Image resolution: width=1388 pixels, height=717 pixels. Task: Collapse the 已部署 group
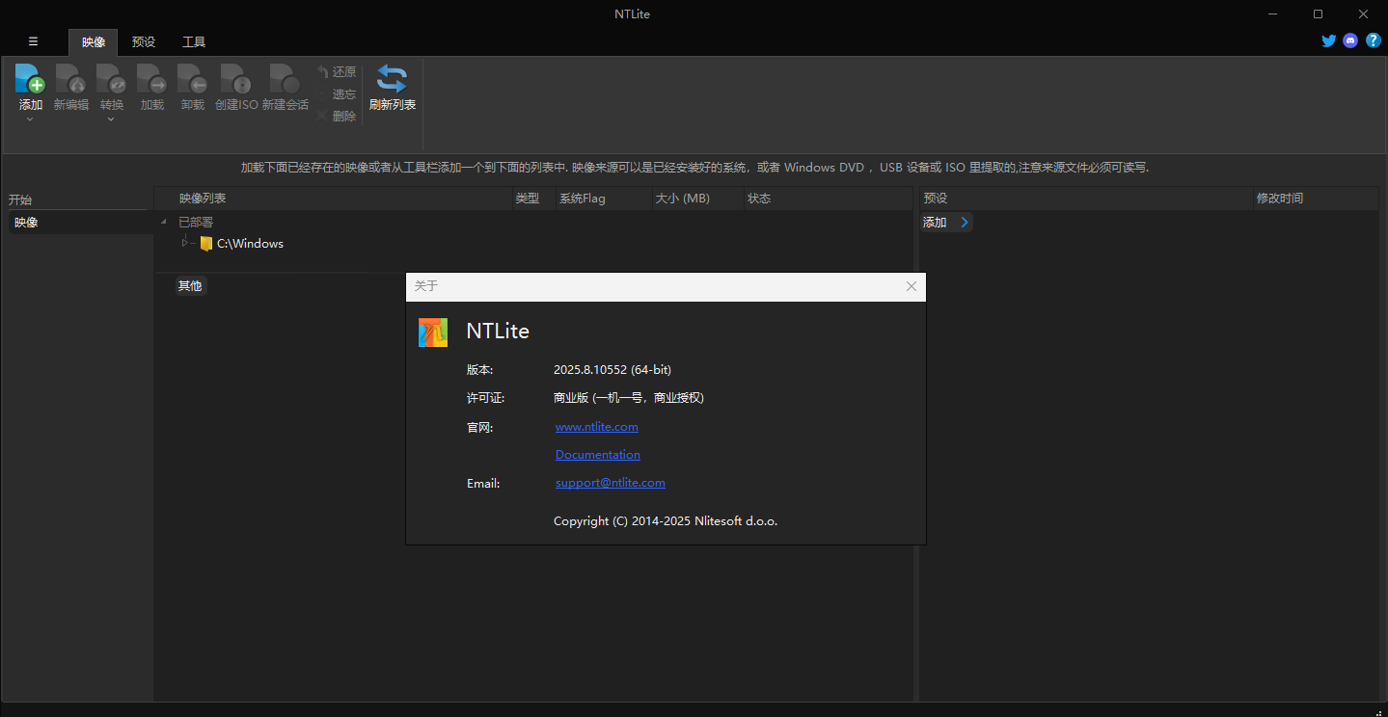point(164,221)
